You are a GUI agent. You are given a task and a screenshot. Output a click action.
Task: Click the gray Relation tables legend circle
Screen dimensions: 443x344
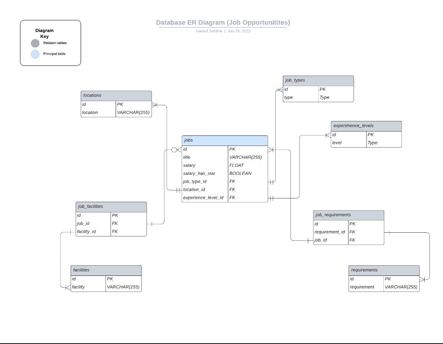(x=35, y=43)
